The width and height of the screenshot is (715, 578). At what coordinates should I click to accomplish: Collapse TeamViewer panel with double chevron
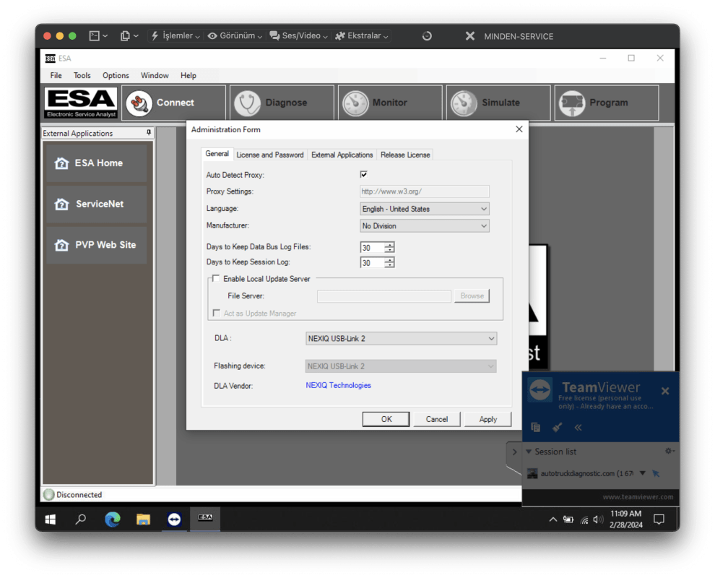578,428
